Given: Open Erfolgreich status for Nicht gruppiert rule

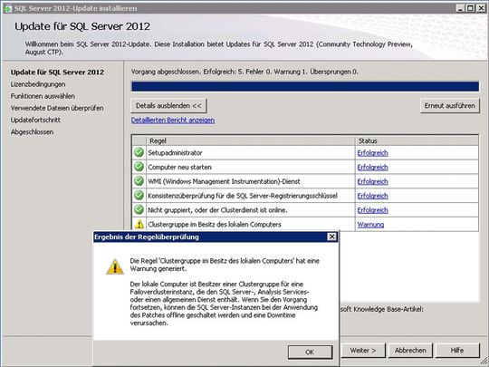Looking at the screenshot, I should [373, 210].
